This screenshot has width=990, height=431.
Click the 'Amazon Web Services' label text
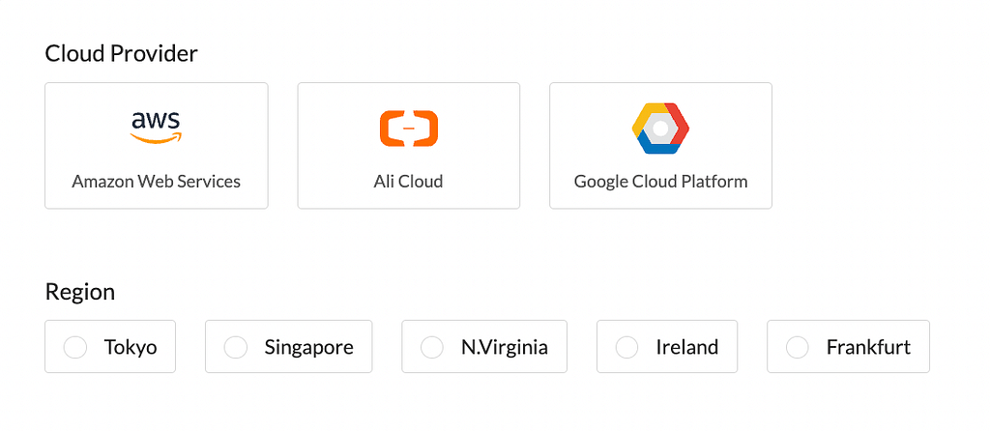pos(156,182)
